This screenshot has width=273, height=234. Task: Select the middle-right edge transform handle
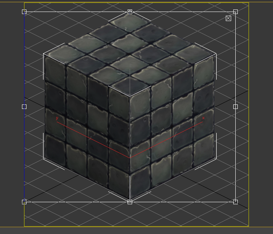[x=235, y=106]
